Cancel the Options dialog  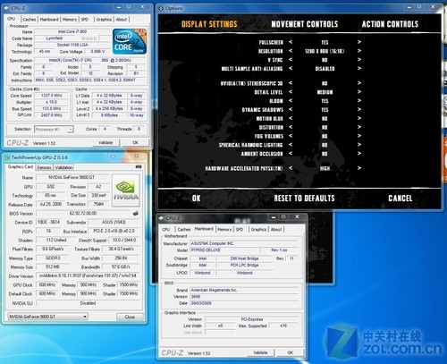[401, 199]
